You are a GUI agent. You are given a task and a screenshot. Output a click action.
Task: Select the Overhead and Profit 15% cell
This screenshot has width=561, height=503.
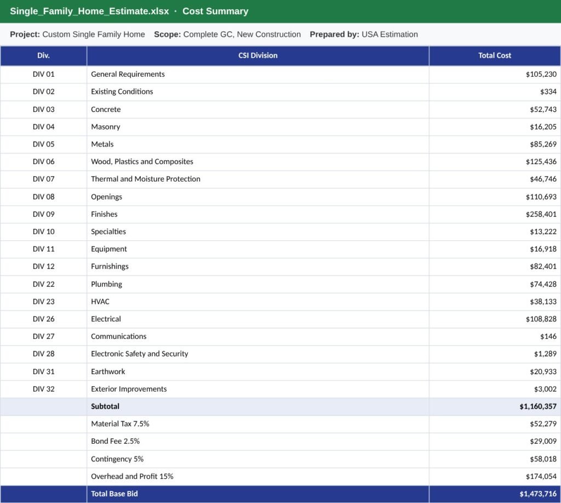coord(257,477)
